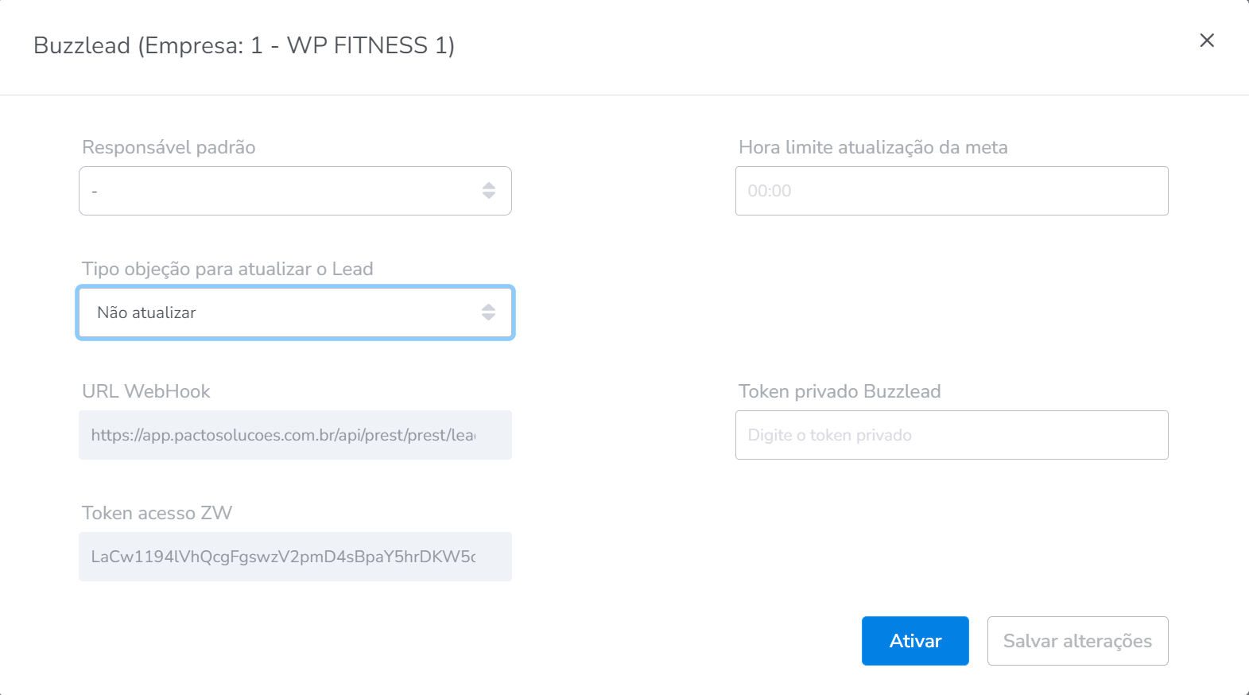Click the Token acesso ZW value field

point(294,557)
